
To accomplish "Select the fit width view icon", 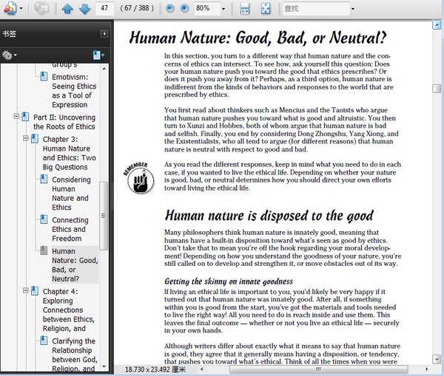I will point(245,8).
